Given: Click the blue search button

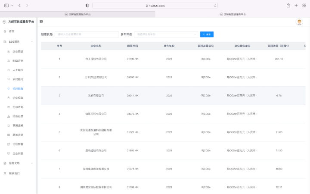Looking at the screenshot, I should (207, 34).
